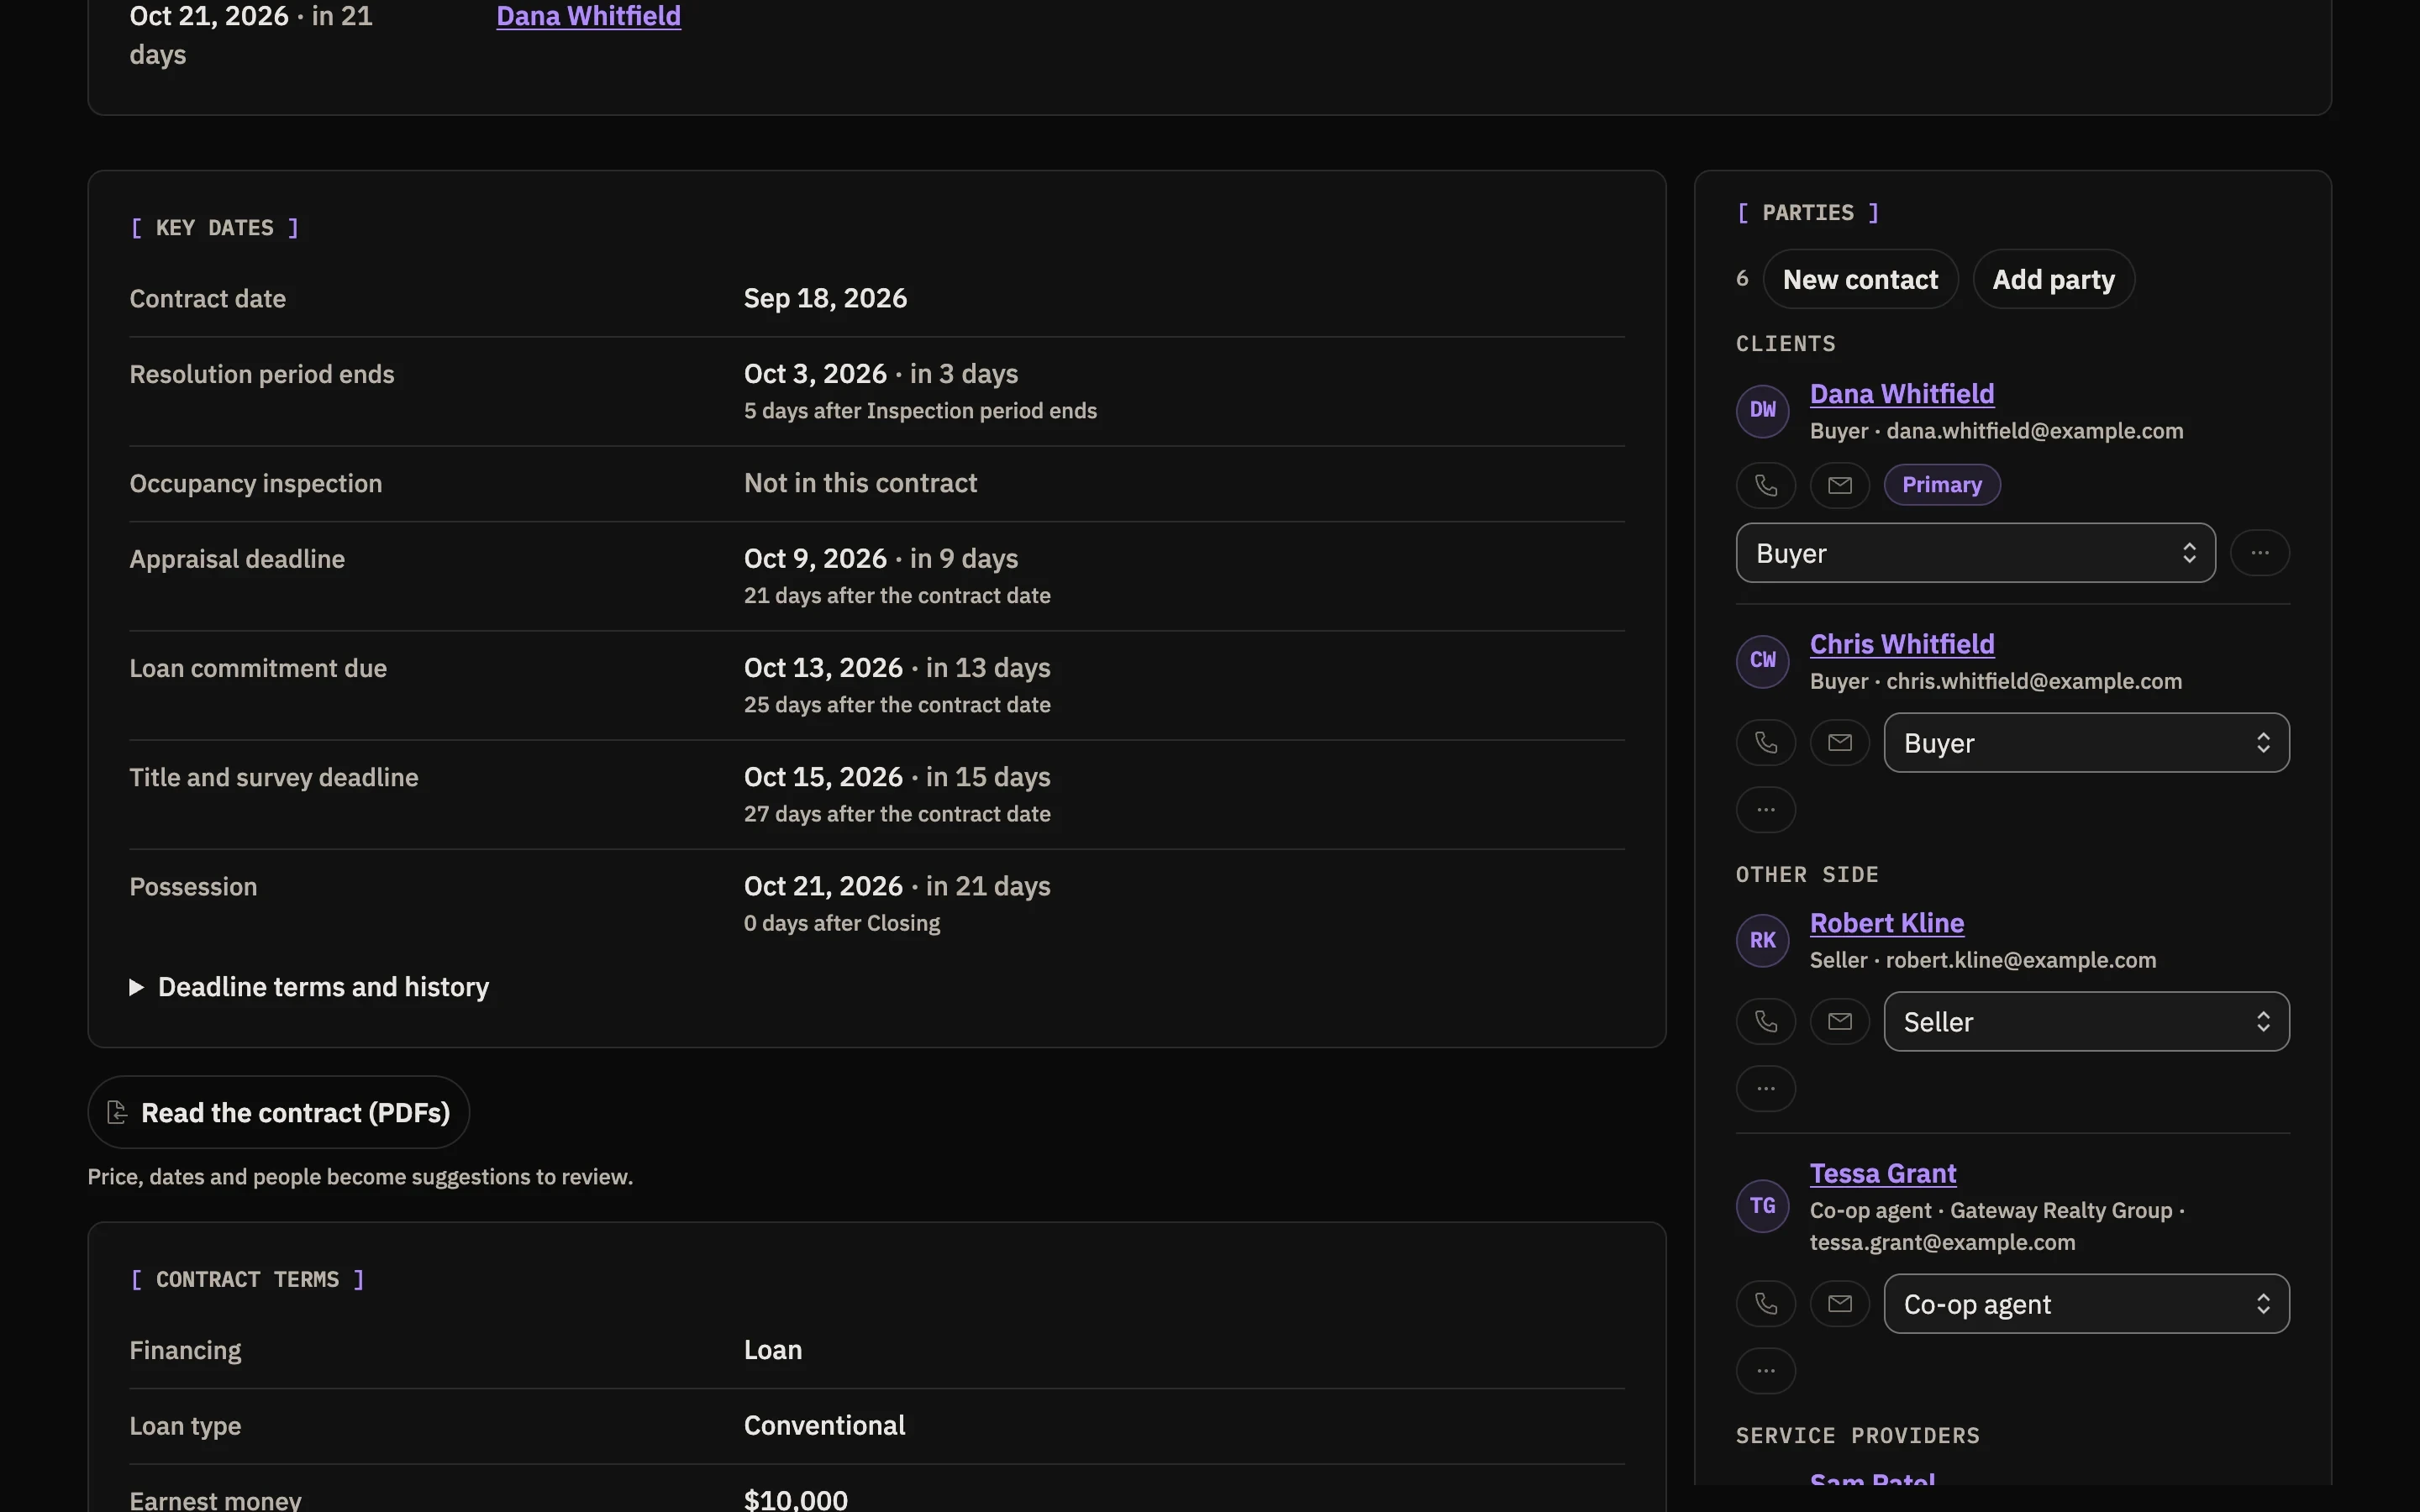Click the Primary badge on Dana Whitfield
This screenshot has height=1512, width=2420.
[1942, 485]
